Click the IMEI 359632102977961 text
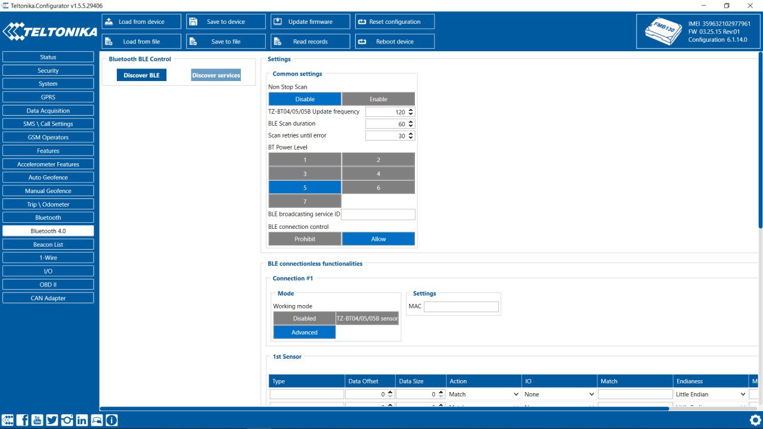 pyautogui.click(x=719, y=24)
